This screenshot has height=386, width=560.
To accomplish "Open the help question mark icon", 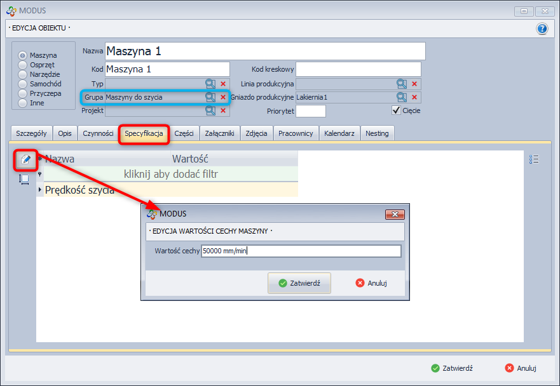I will 542,28.
